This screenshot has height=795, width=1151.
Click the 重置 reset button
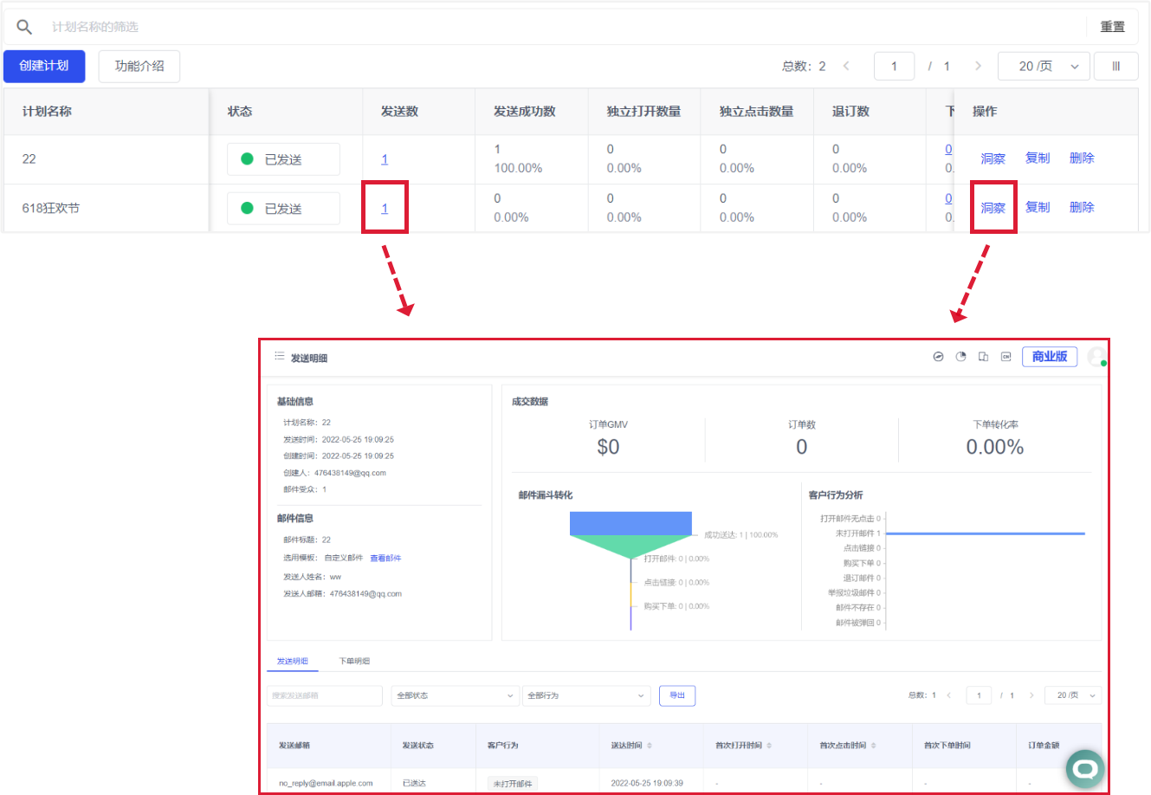[1113, 27]
